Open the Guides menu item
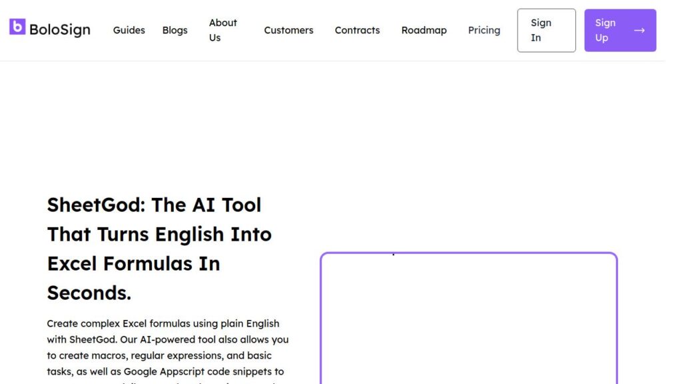Viewport: 682px width, 384px height. (129, 30)
